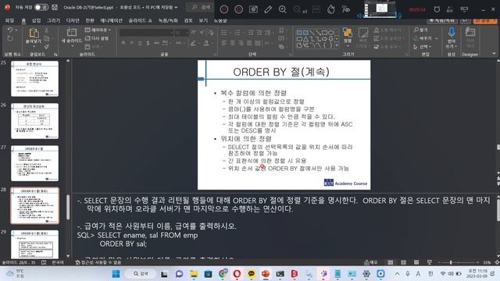Click the bulleted list icon

[224, 33]
